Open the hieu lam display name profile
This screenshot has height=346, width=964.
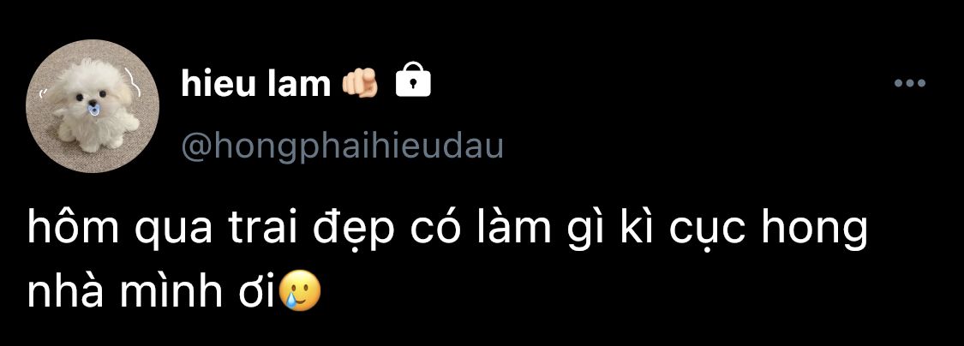[x=255, y=83]
